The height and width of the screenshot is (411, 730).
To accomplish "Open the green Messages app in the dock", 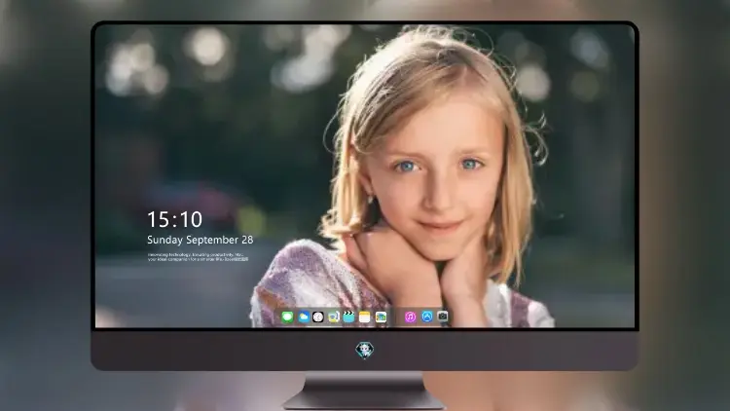I will (x=287, y=317).
